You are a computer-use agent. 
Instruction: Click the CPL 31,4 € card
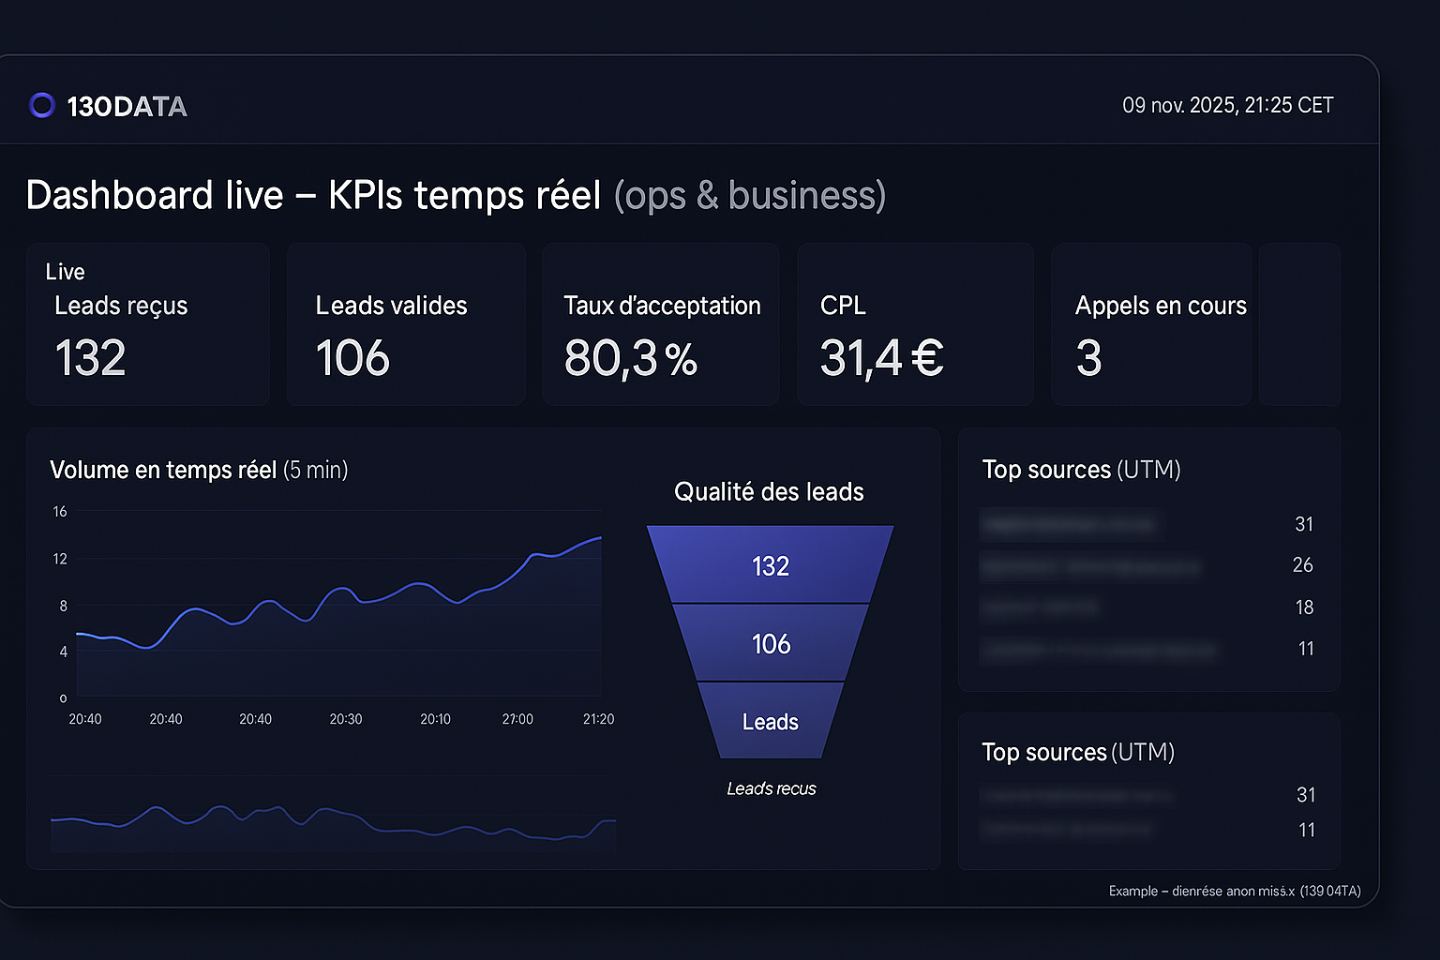pos(915,324)
